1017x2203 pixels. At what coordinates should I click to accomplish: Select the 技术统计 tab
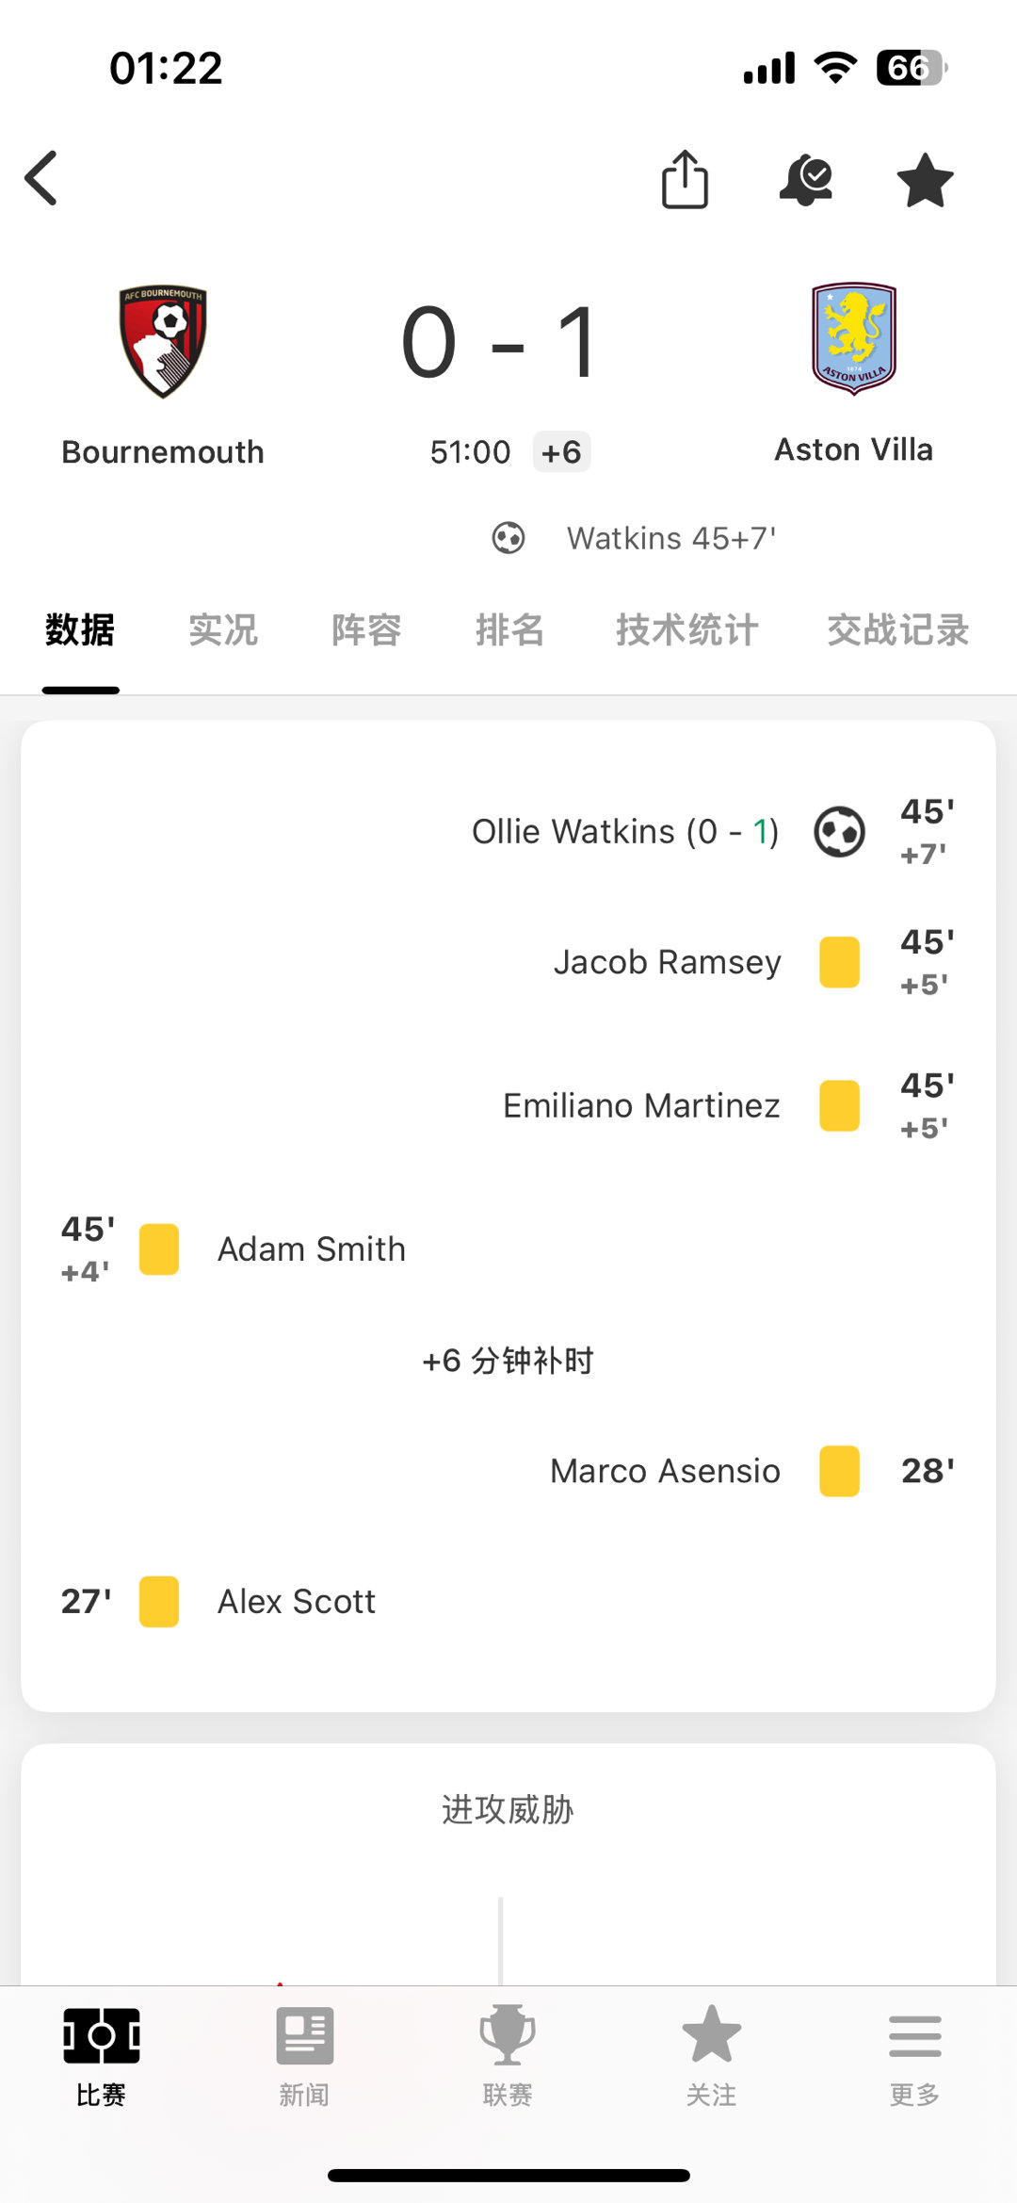[x=687, y=629]
